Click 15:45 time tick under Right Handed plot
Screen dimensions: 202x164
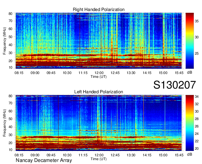pos(179,73)
